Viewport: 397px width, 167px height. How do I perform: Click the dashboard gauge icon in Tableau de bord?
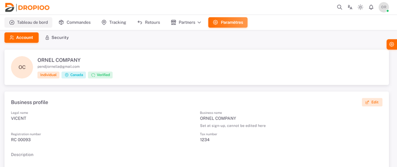12,22
